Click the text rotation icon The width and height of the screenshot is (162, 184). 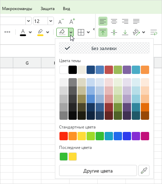[x=136, y=32]
